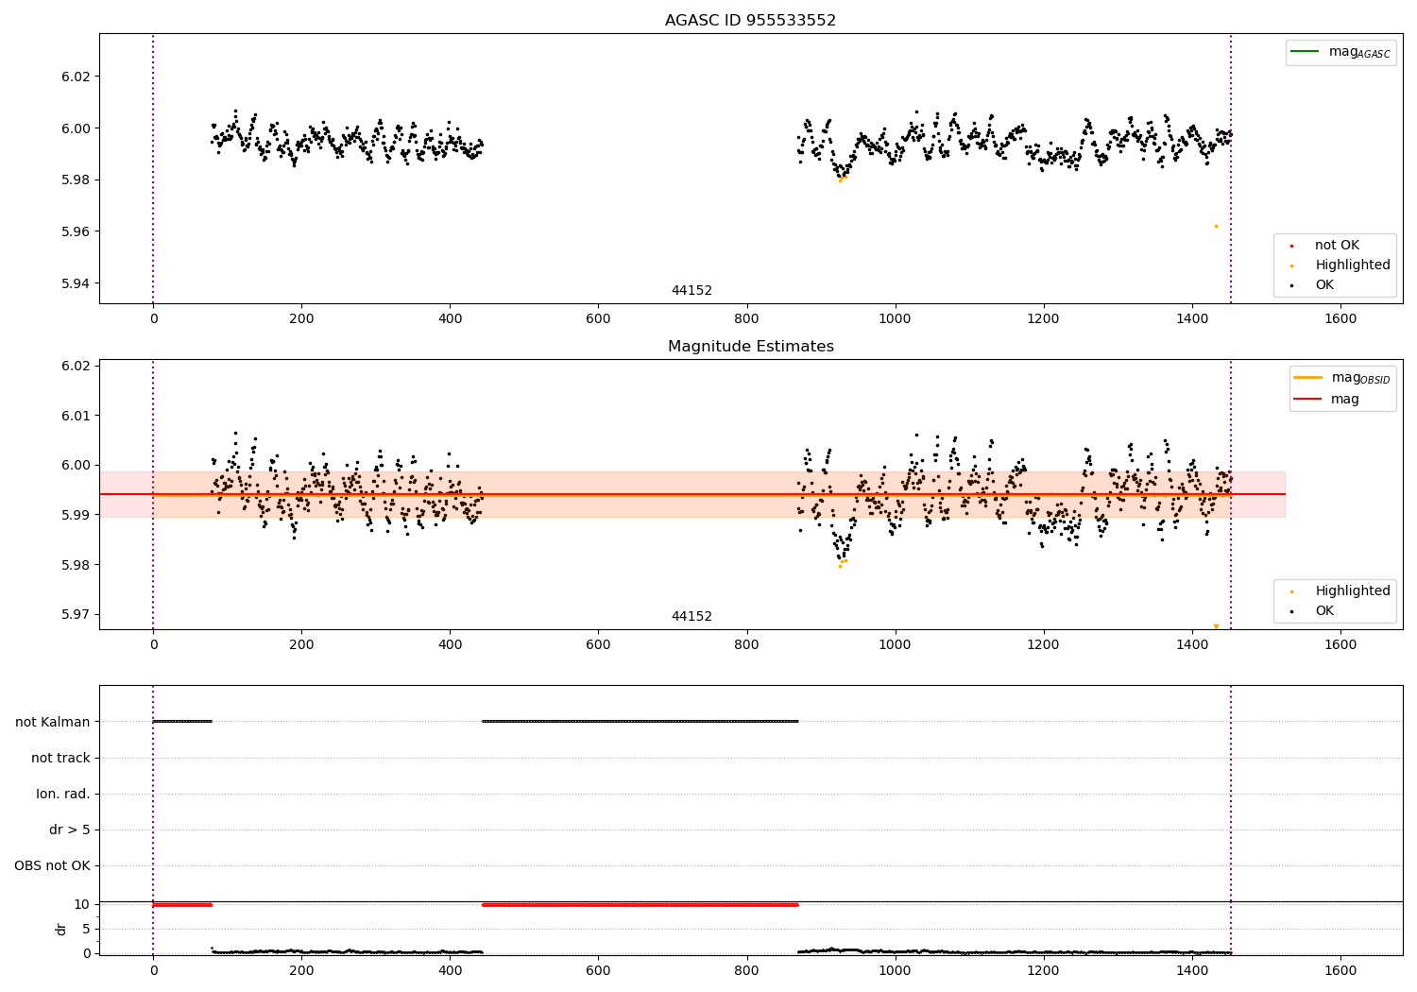Click the 'AGASC ID 955533552' plot title
The height and width of the screenshot is (992, 1417).
click(750, 21)
